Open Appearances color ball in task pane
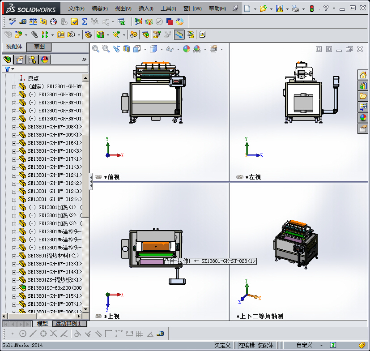 (363, 117)
